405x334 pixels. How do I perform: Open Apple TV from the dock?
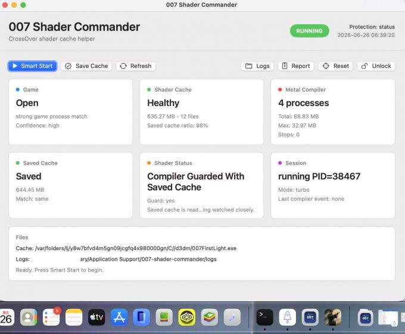pyautogui.click(x=96, y=317)
